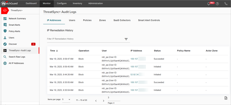231x105 pixels.
Task: Click the IP Address column header
Action: click(136, 51)
